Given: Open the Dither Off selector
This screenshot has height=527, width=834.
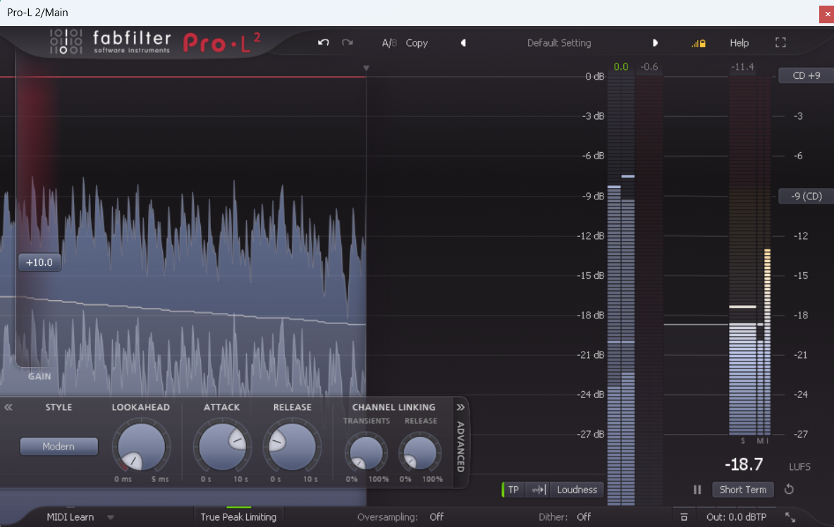Looking at the screenshot, I should [584, 517].
